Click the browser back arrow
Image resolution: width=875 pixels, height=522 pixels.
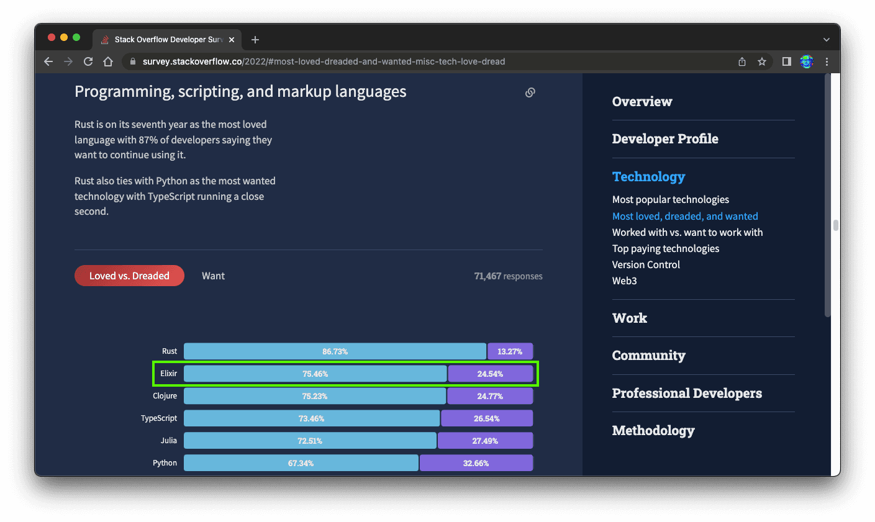48,61
